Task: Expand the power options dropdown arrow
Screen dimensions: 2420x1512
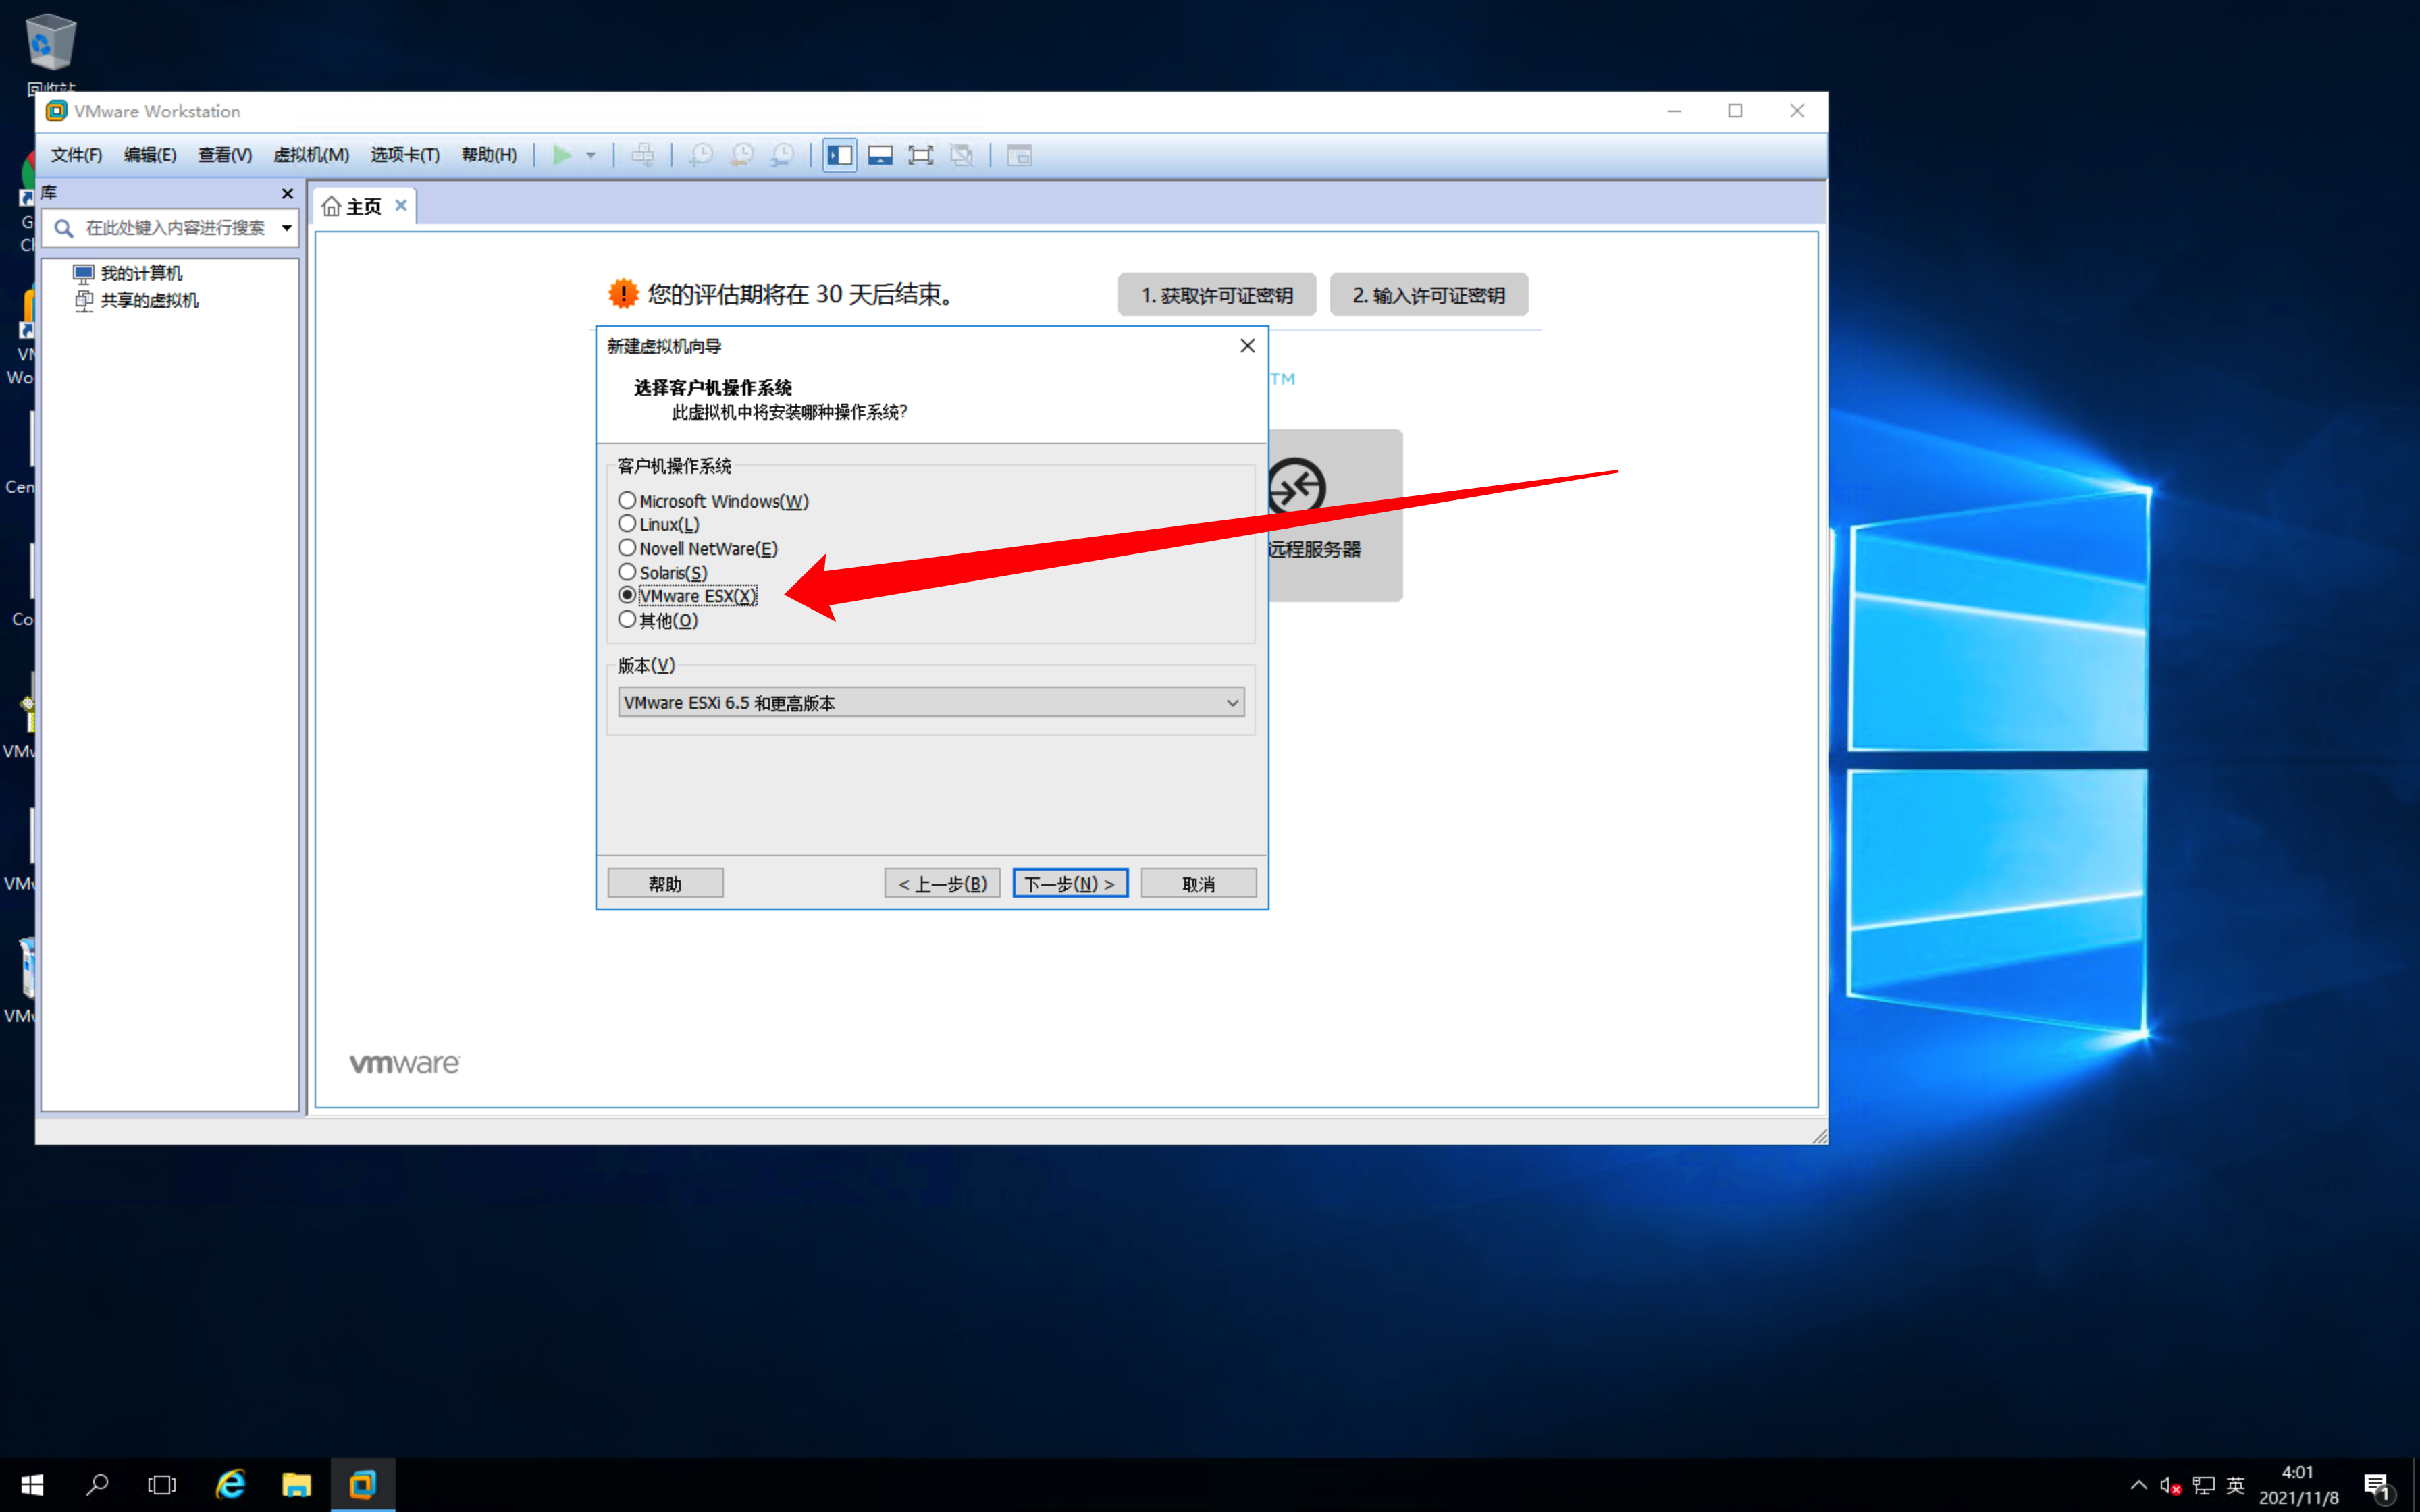Action: point(591,155)
